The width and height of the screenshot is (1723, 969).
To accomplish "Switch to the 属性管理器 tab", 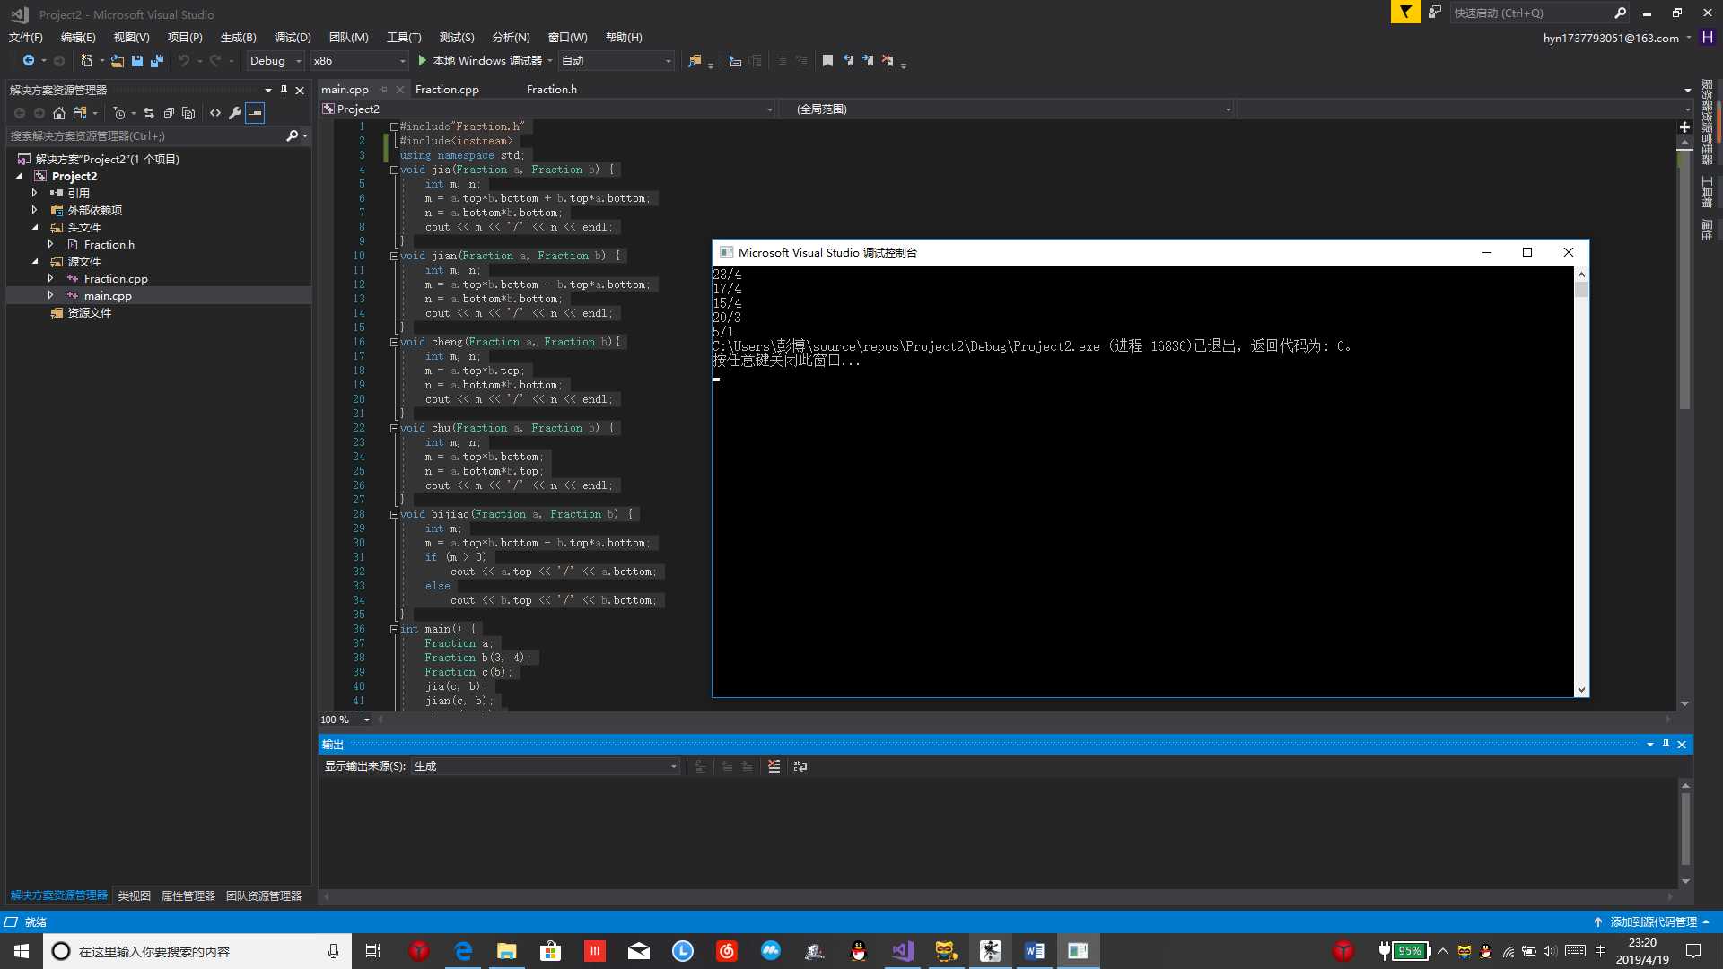I will 188,896.
